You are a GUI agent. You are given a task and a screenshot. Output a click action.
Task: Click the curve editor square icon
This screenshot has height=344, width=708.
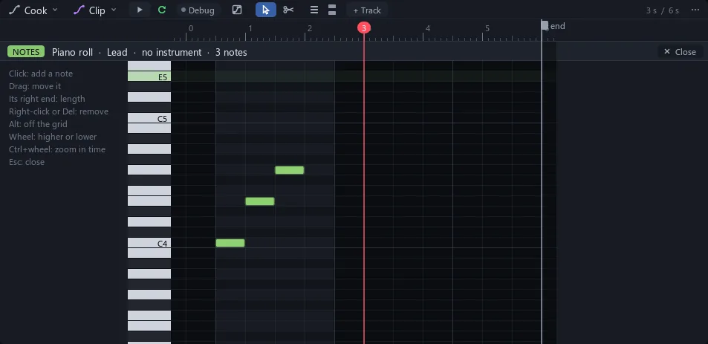[x=237, y=10]
